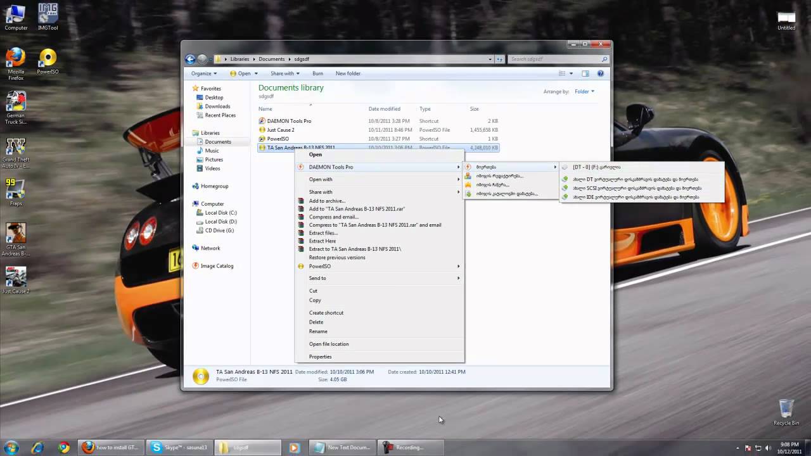811x456 pixels.
Task: Switch to the Recording taskbar button
Action: (x=409, y=447)
